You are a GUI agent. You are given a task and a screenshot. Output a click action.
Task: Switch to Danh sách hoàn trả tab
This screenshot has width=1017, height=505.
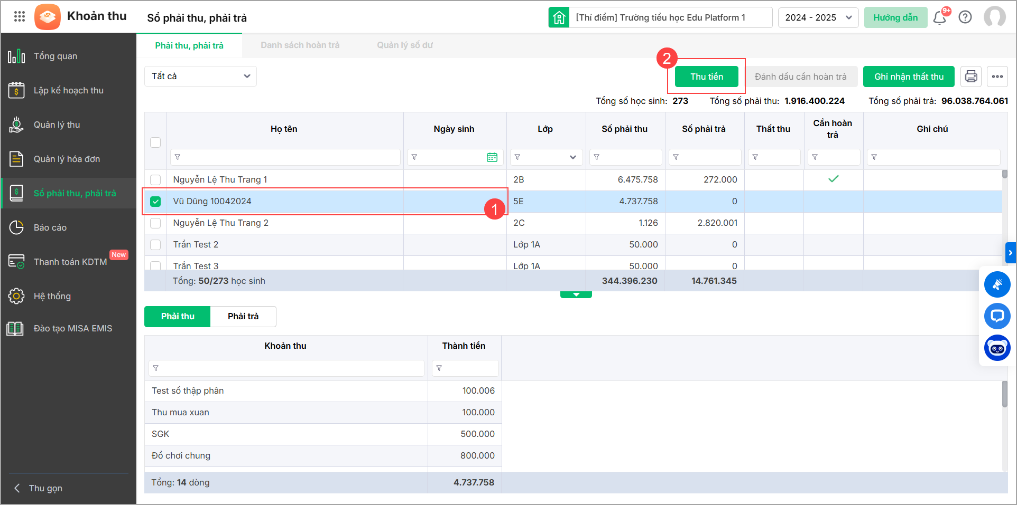pos(300,45)
